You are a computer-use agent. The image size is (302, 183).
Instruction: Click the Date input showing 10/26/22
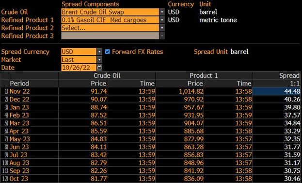click(x=79, y=67)
